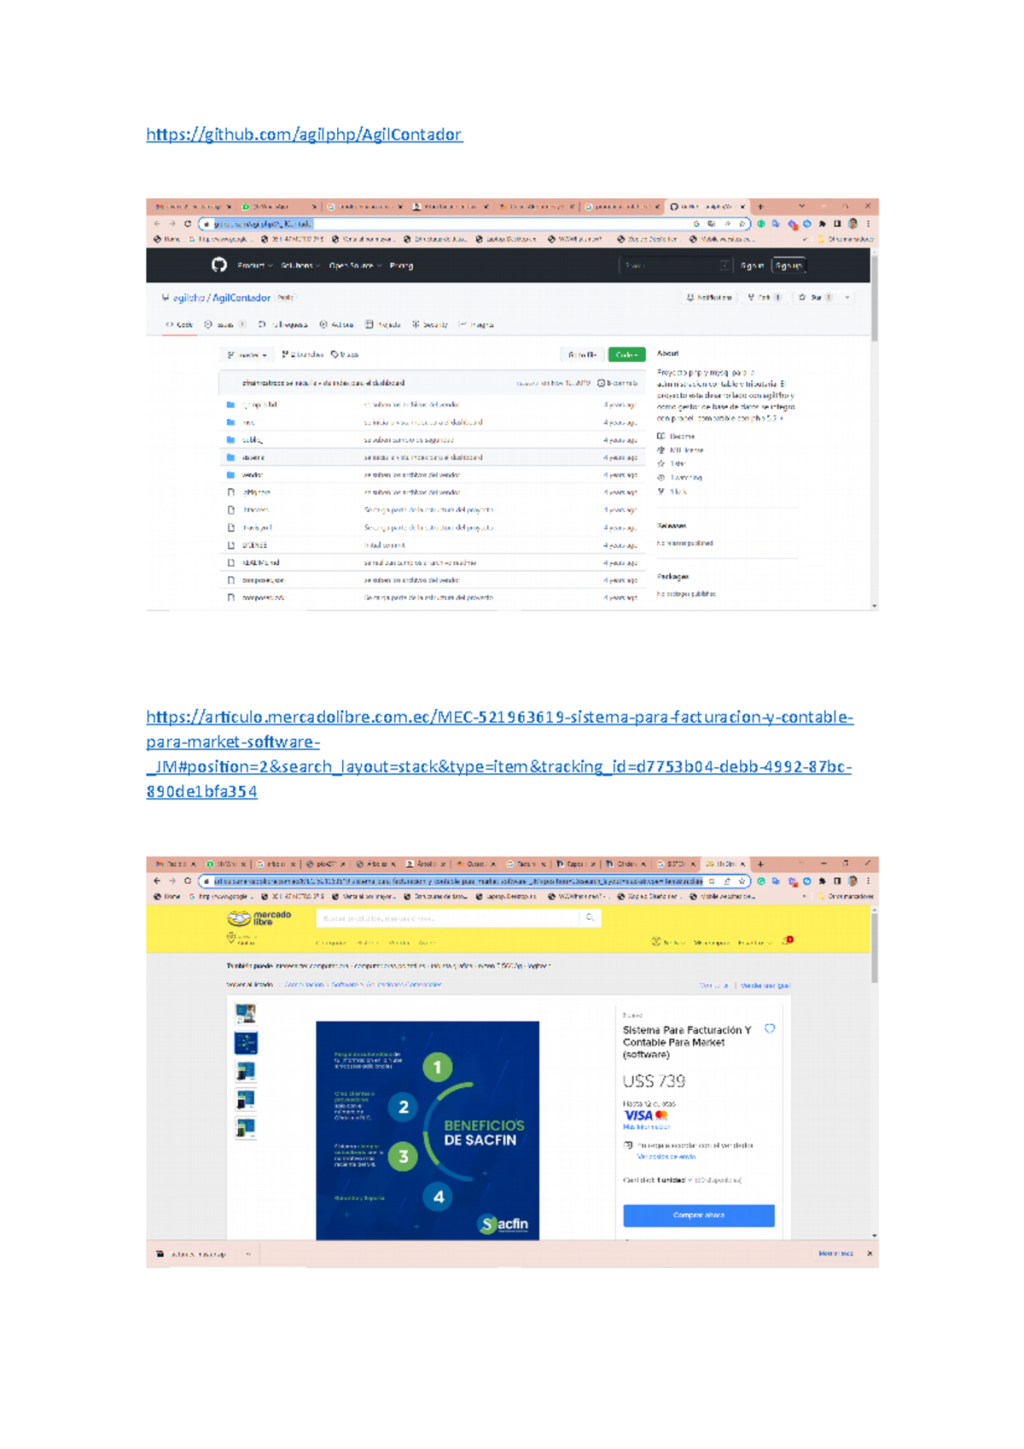Image resolution: width=1024 pixels, height=1449 pixels.
Task: Bookmark star icon in Mercado Libre browser
Action: coord(742,882)
